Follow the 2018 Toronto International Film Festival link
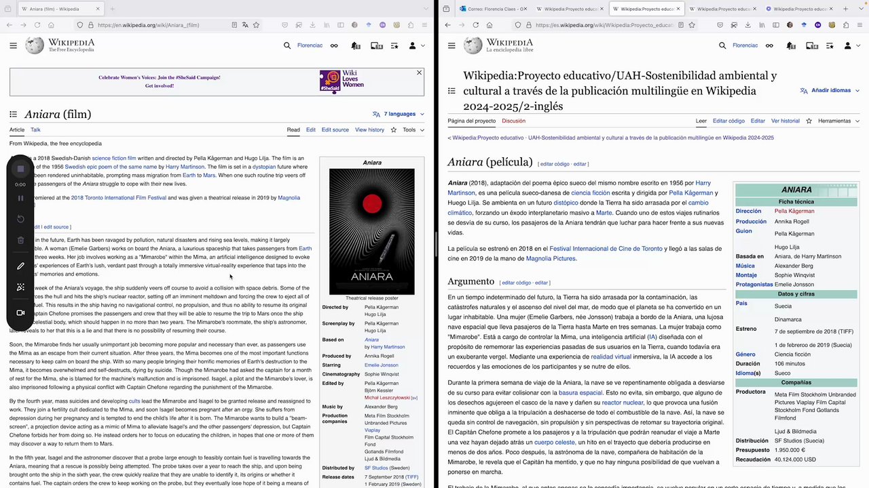 [x=119, y=198]
